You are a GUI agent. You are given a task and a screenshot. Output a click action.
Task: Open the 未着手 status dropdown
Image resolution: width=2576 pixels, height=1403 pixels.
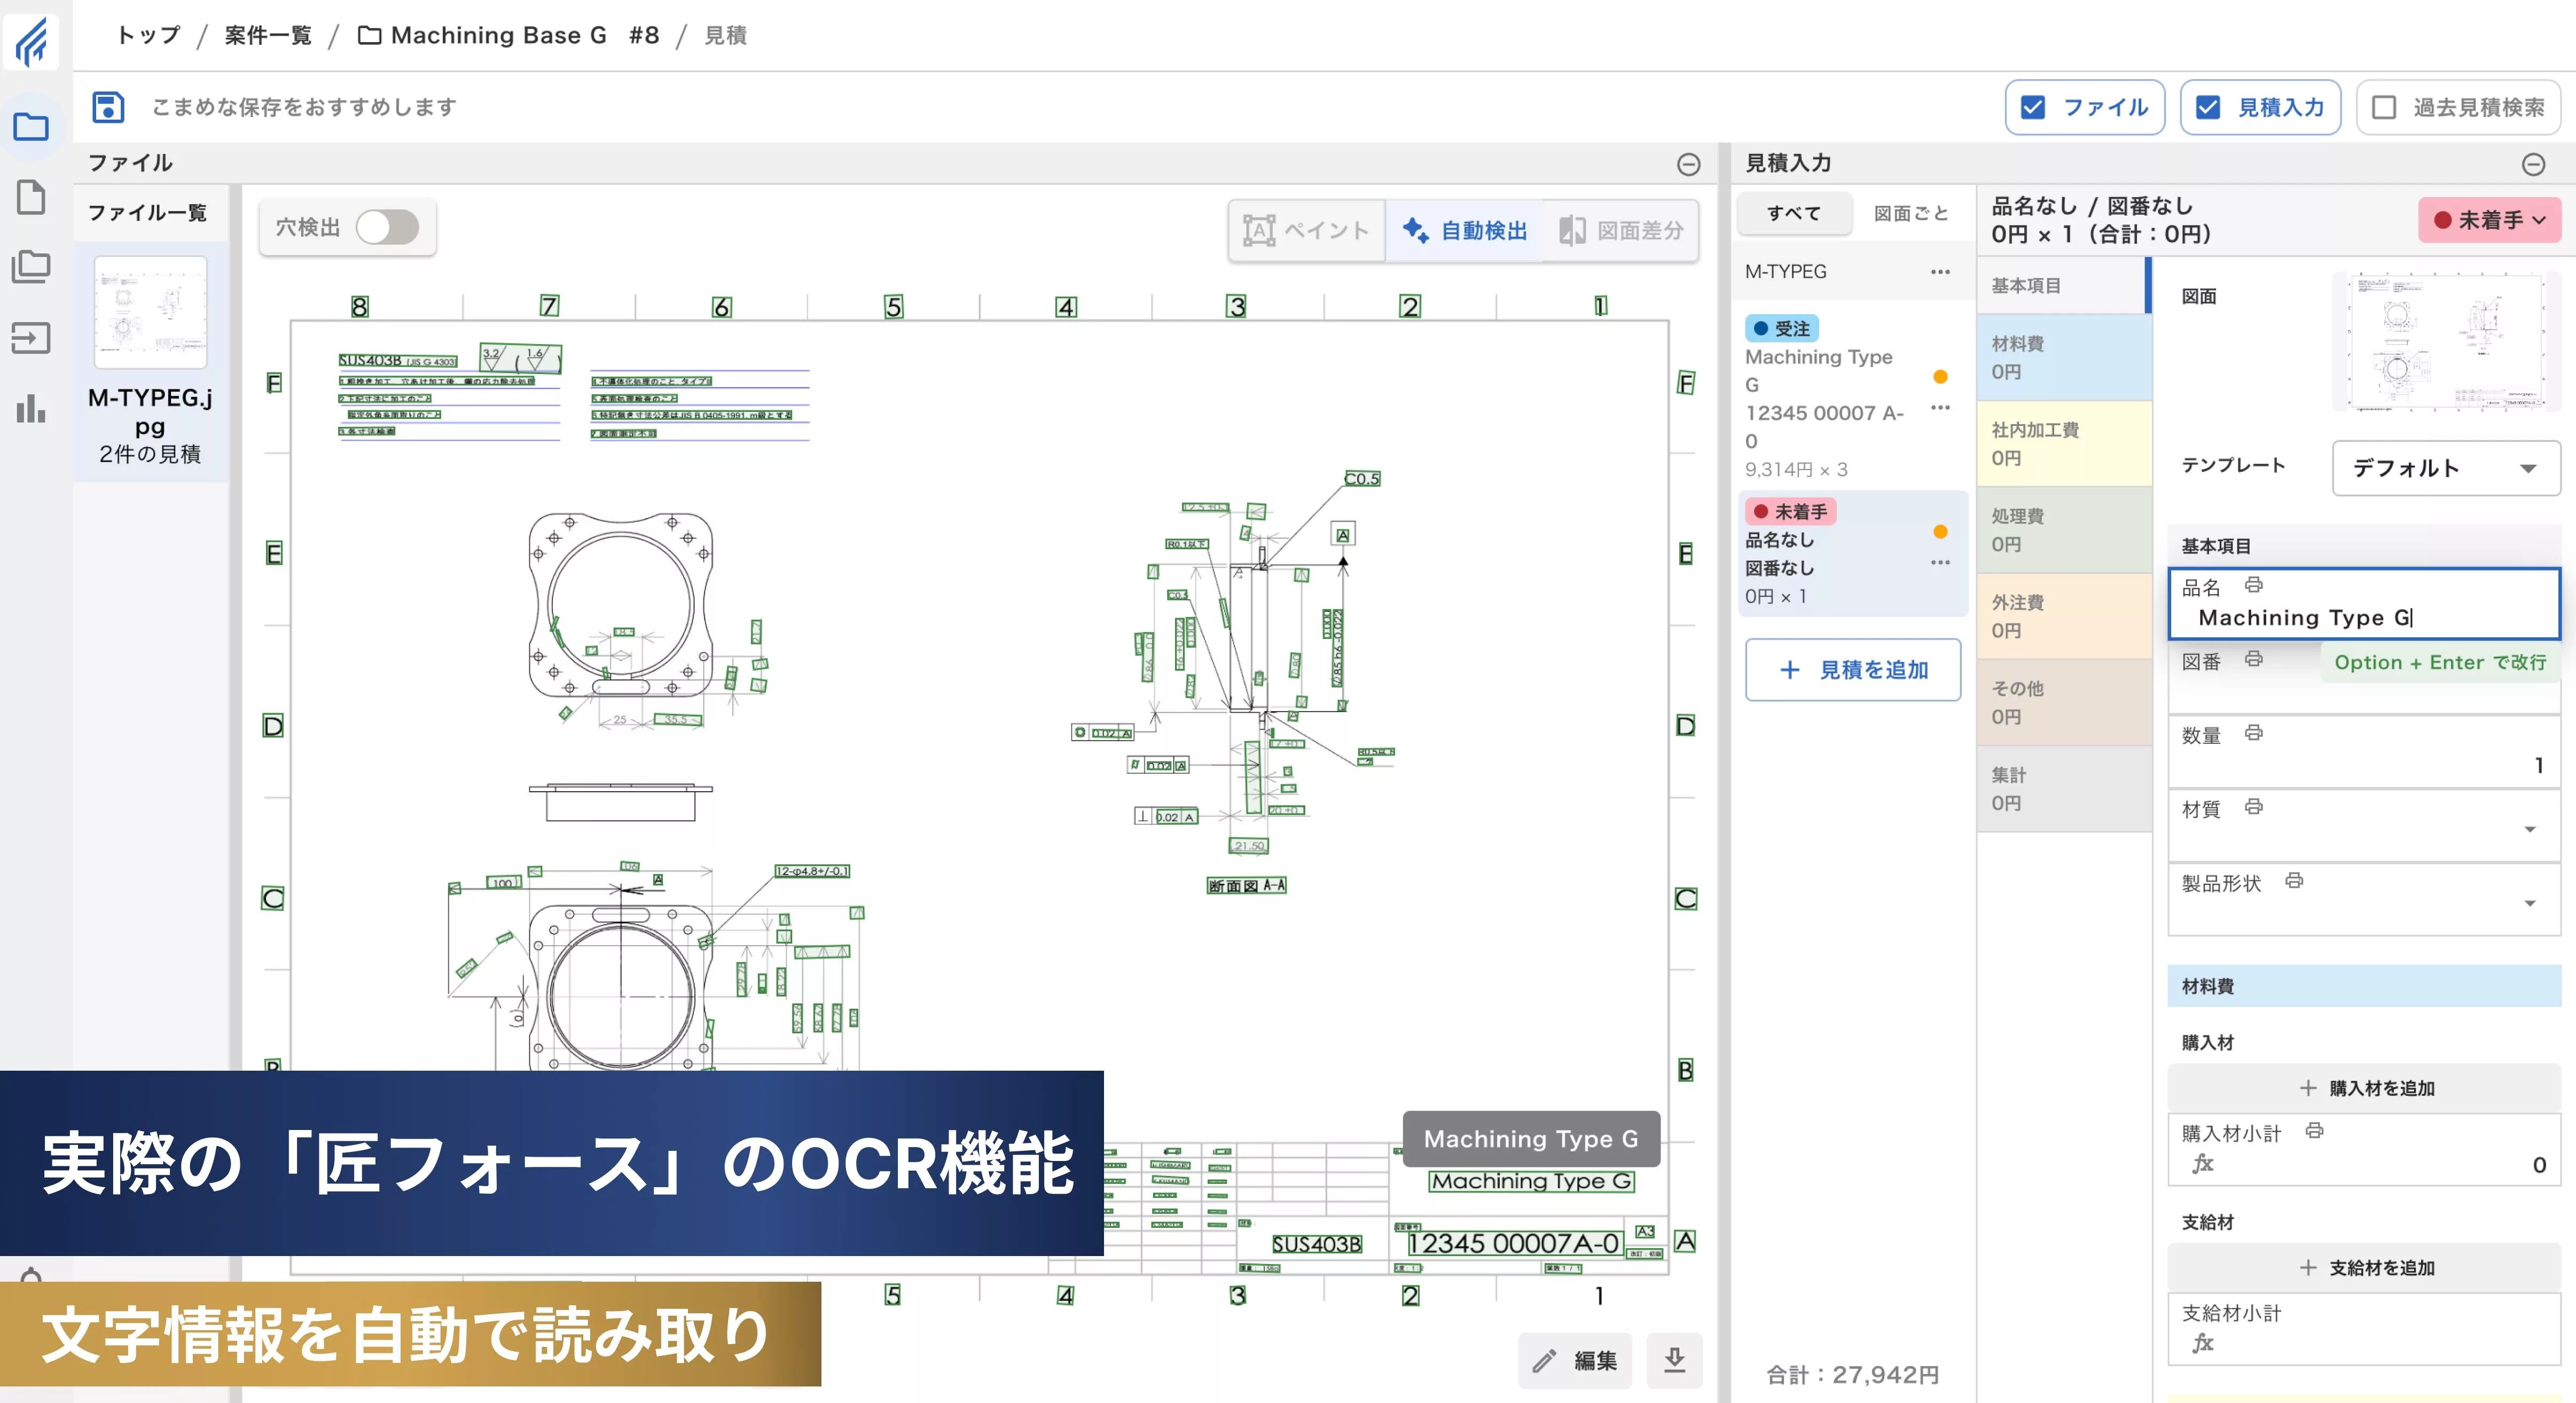2489,220
